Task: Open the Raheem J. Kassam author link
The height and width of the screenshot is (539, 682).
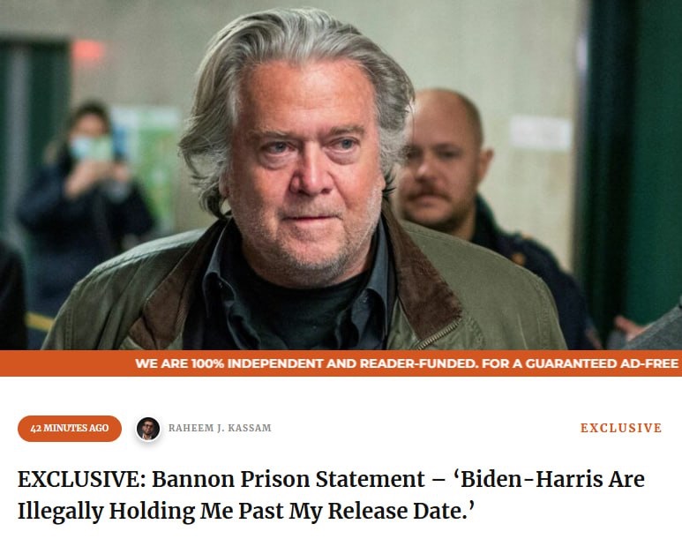Action: coord(220,428)
